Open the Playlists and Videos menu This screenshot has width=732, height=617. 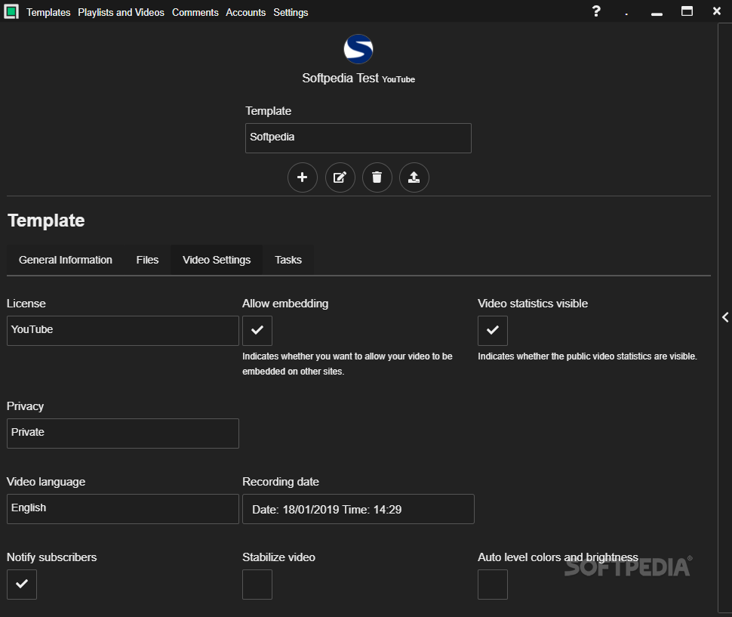tap(121, 12)
